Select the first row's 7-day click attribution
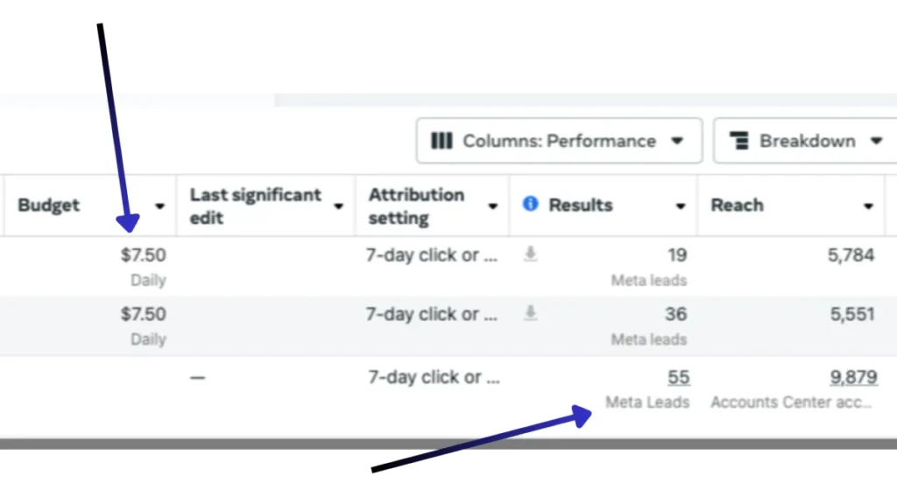897x504 pixels. 433,255
